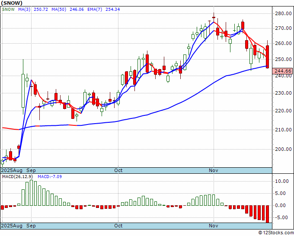Viewport: 294px width, 236px height.
Task: Click the 250.00 price axis label
Action: (283, 59)
